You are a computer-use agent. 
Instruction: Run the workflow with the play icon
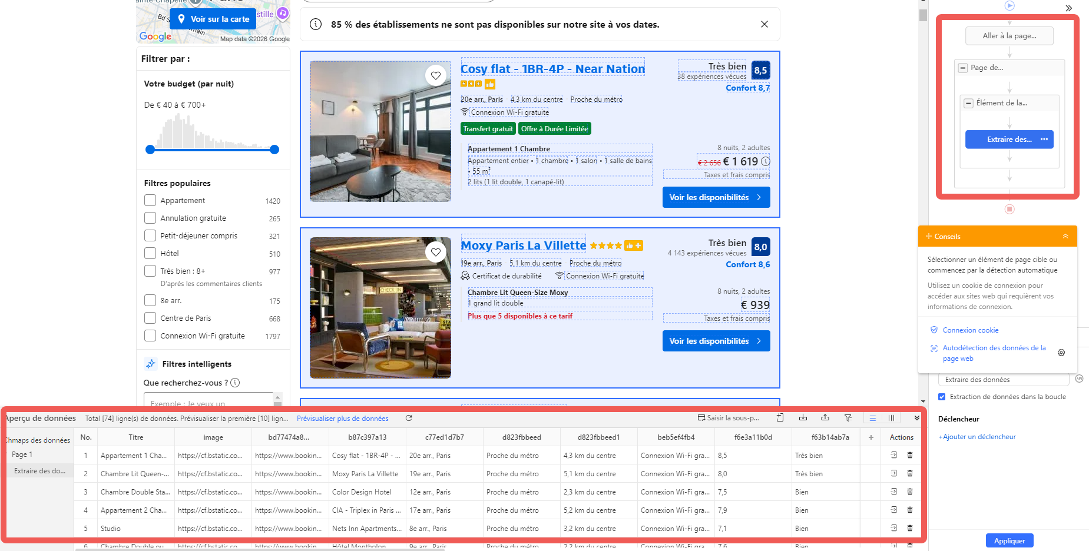1009,5
